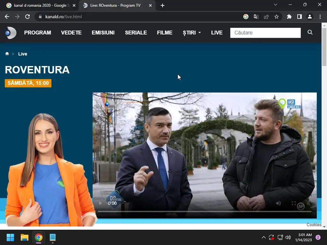Open the Chrome three-dot menu

(320, 17)
